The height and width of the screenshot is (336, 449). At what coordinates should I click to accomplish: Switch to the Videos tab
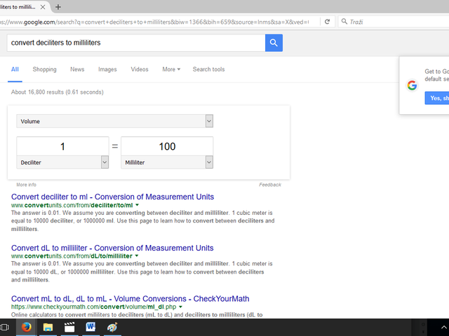[140, 69]
